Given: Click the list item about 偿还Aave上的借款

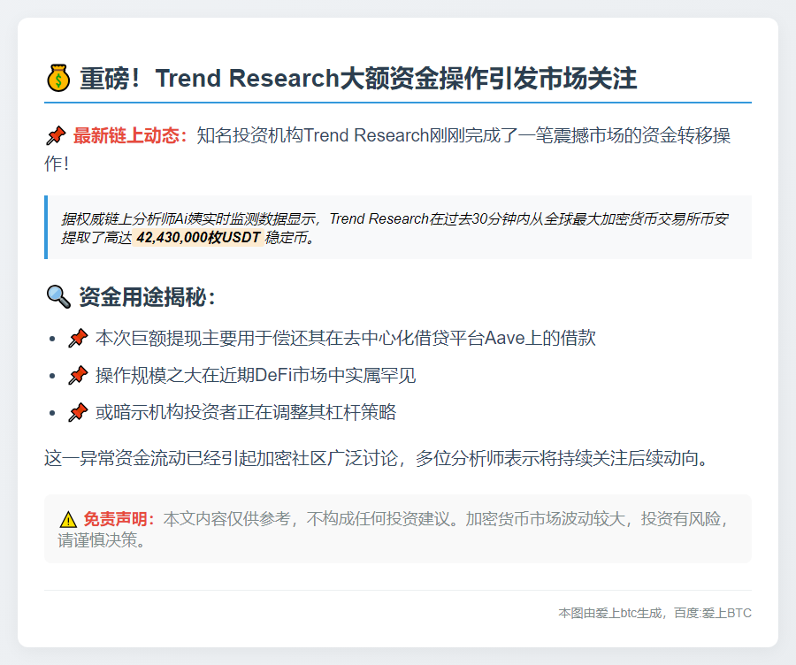Looking at the screenshot, I should click(345, 338).
